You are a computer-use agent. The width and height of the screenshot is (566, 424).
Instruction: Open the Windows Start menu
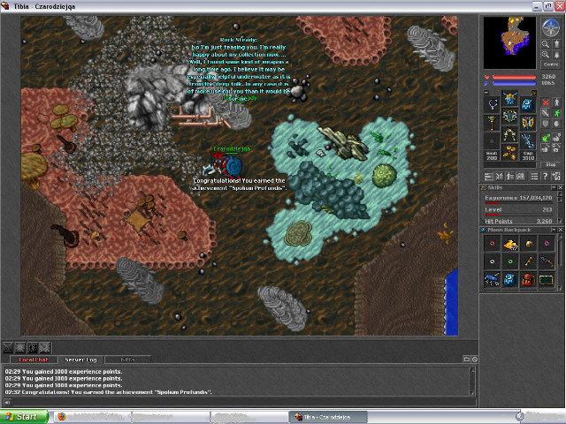coord(24,417)
